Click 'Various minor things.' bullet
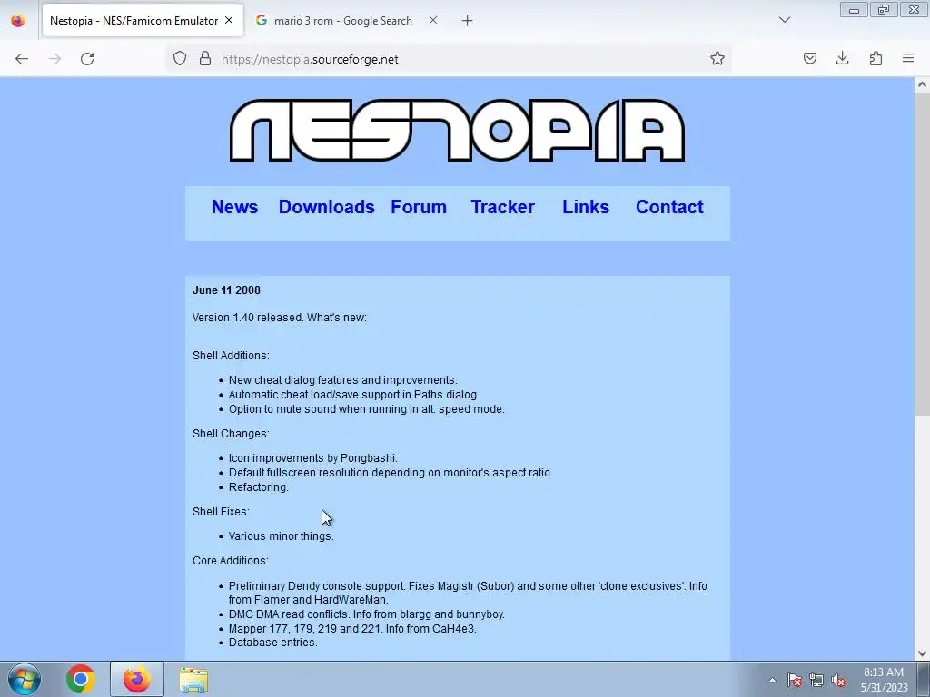Viewport: 930px width, 697px height. (282, 535)
